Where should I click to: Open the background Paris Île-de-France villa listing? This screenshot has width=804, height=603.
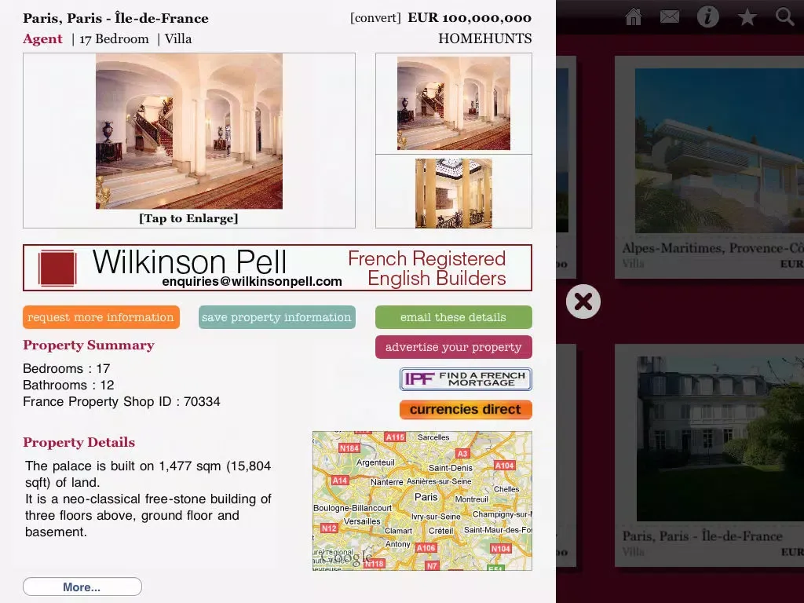[x=709, y=455]
